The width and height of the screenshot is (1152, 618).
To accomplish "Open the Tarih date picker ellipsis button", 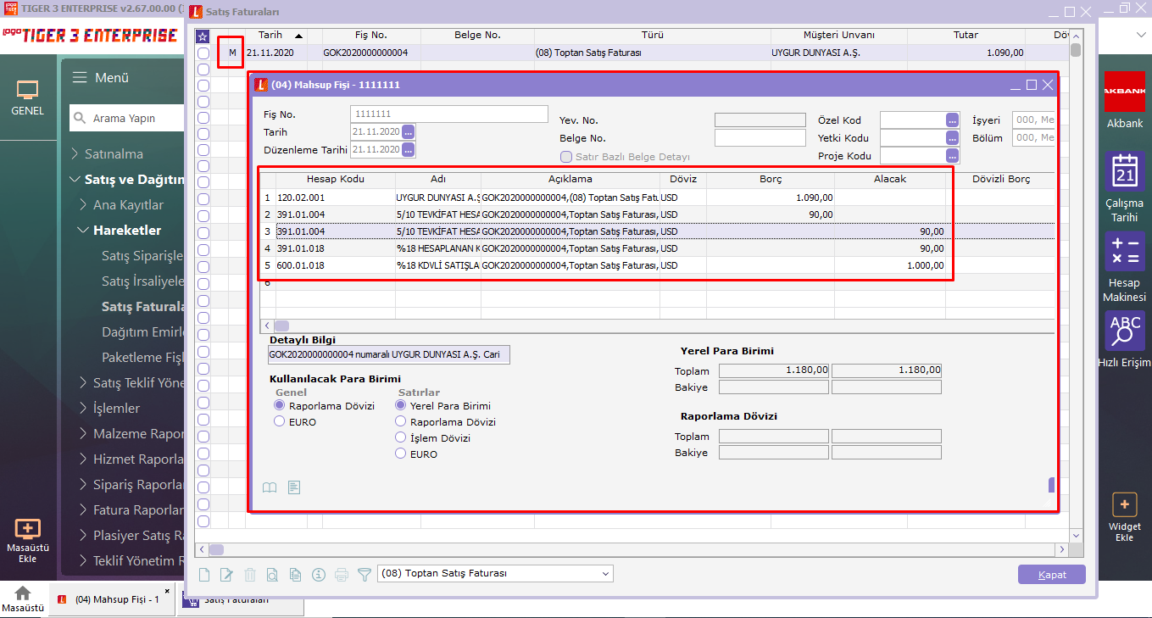I will (409, 132).
